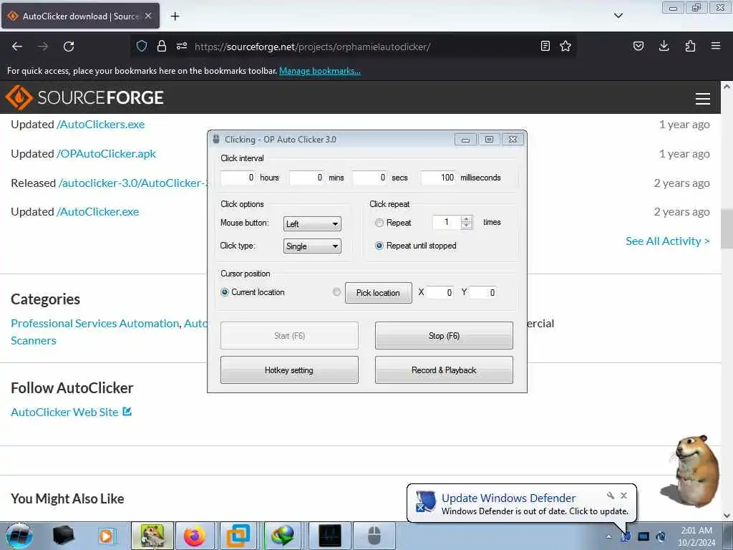Open Mouse button dropdown
This screenshot has width=733, height=550.
[312, 224]
